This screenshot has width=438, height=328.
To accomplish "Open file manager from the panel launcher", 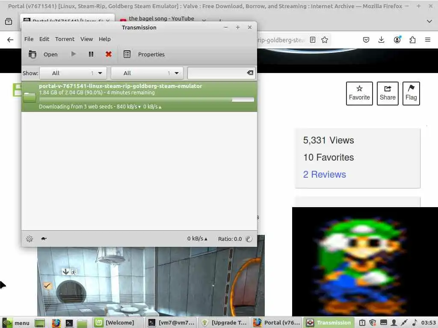I will pos(82,323).
